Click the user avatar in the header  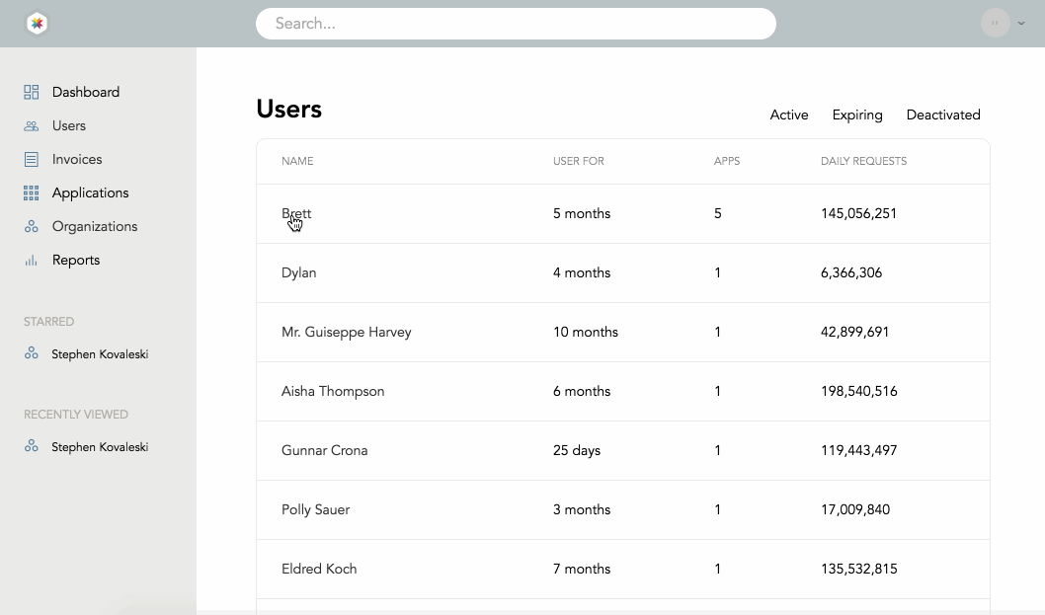pos(995,22)
